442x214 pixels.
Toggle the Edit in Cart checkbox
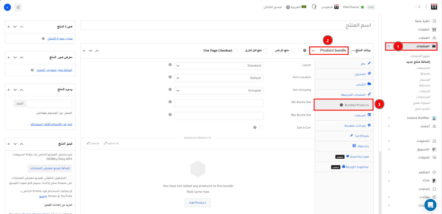(261, 128)
